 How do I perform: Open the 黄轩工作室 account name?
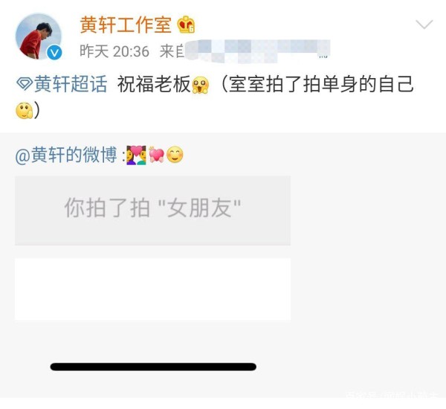point(126,25)
